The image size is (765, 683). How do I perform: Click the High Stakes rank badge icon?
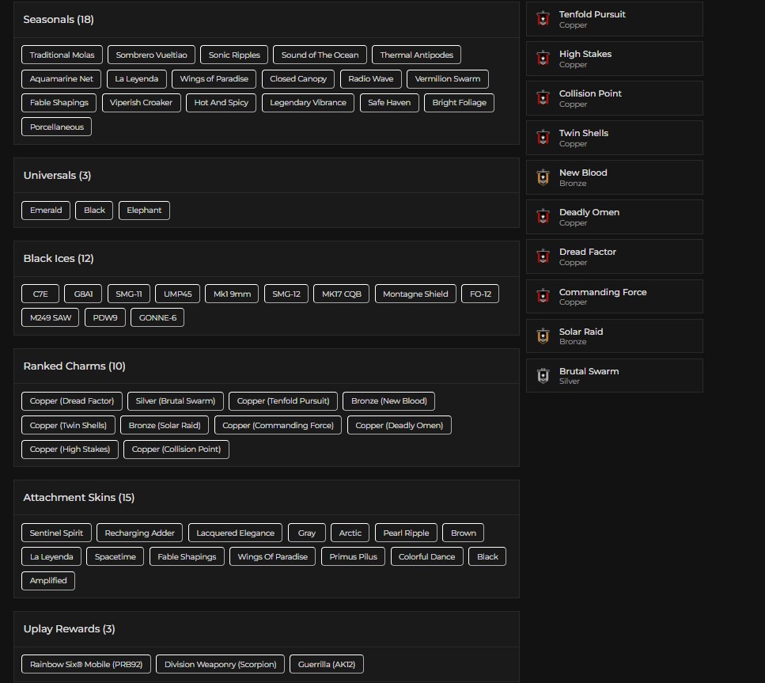pyautogui.click(x=543, y=58)
